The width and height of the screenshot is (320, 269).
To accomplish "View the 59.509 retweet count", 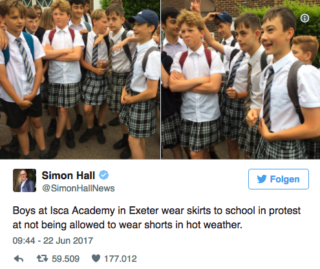I will (x=65, y=259).
